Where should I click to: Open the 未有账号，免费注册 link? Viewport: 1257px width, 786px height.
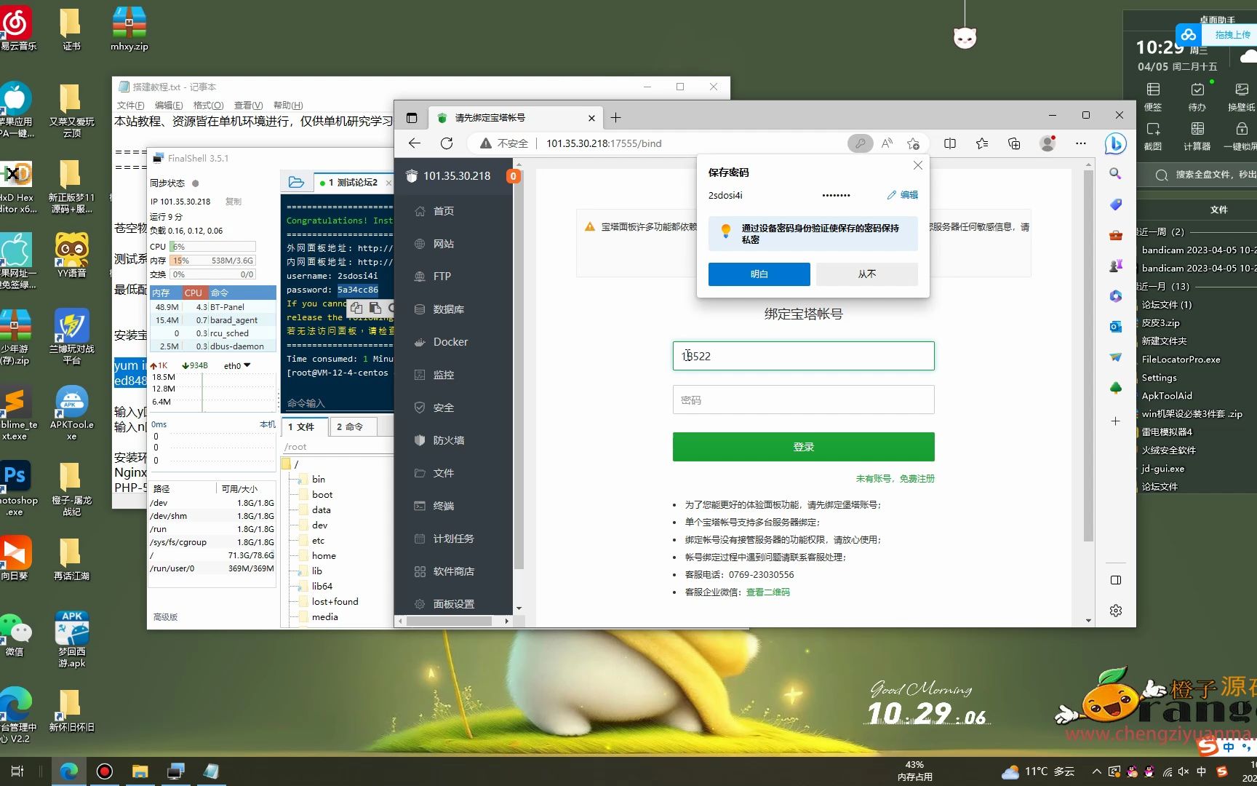(x=895, y=478)
